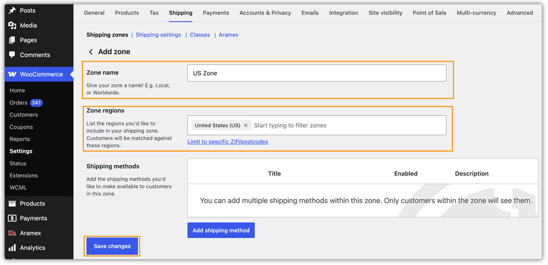The height and width of the screenshot is (265, 548).
Task: Click the 247 orders count badge
Action: coord(36,102)
